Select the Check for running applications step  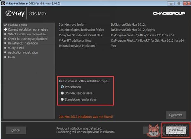pos(28,39)
